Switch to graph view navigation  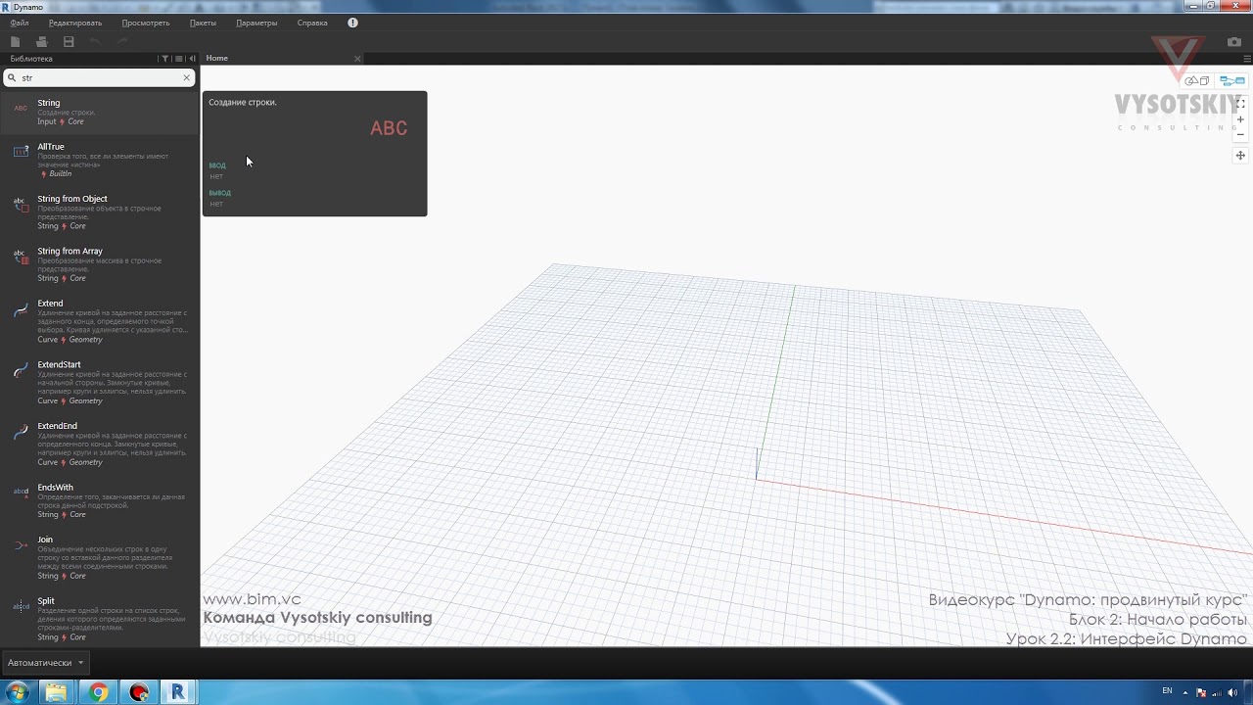(x=1232, y=80)
